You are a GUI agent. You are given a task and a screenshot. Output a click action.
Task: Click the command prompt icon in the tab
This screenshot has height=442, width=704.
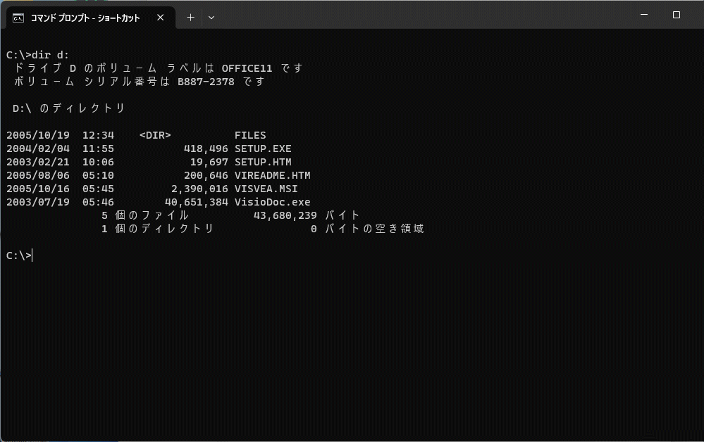[18, 18]
